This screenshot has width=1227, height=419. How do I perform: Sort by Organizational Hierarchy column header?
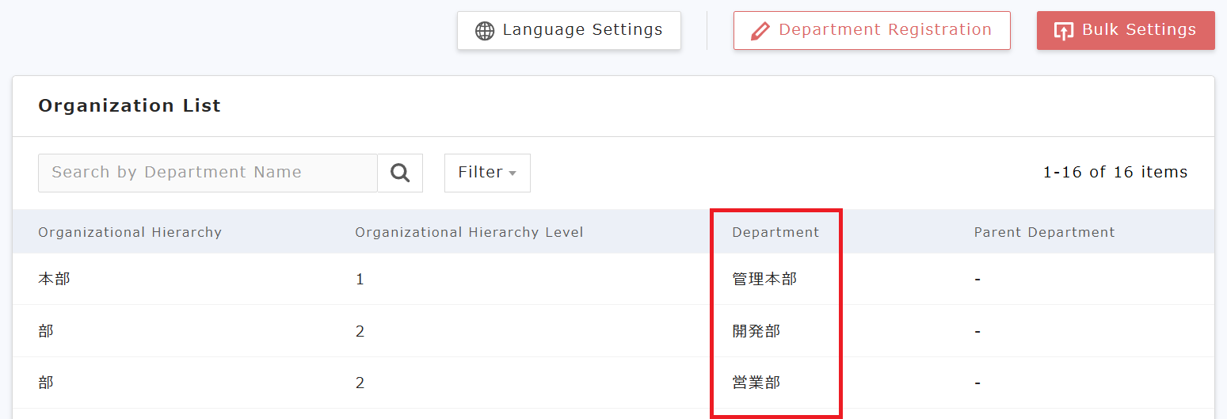[130, 232]
